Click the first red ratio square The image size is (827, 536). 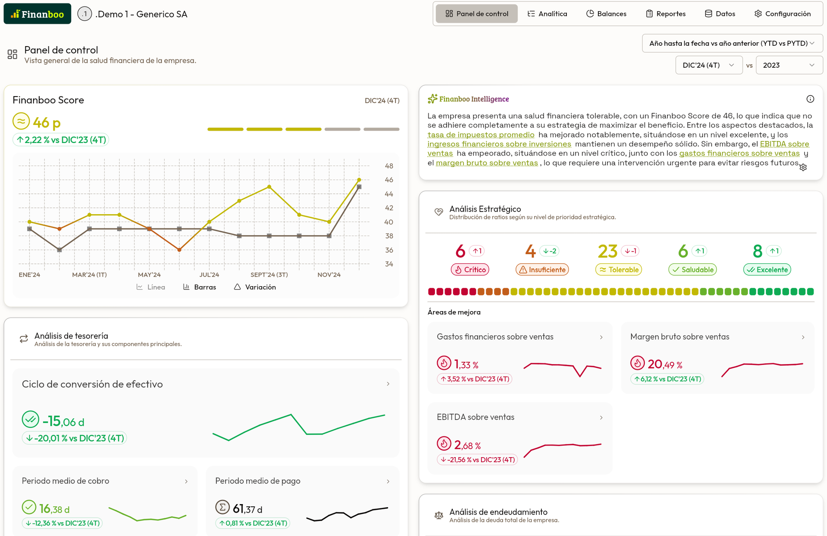pyautogui.click(x=431, y=292)
